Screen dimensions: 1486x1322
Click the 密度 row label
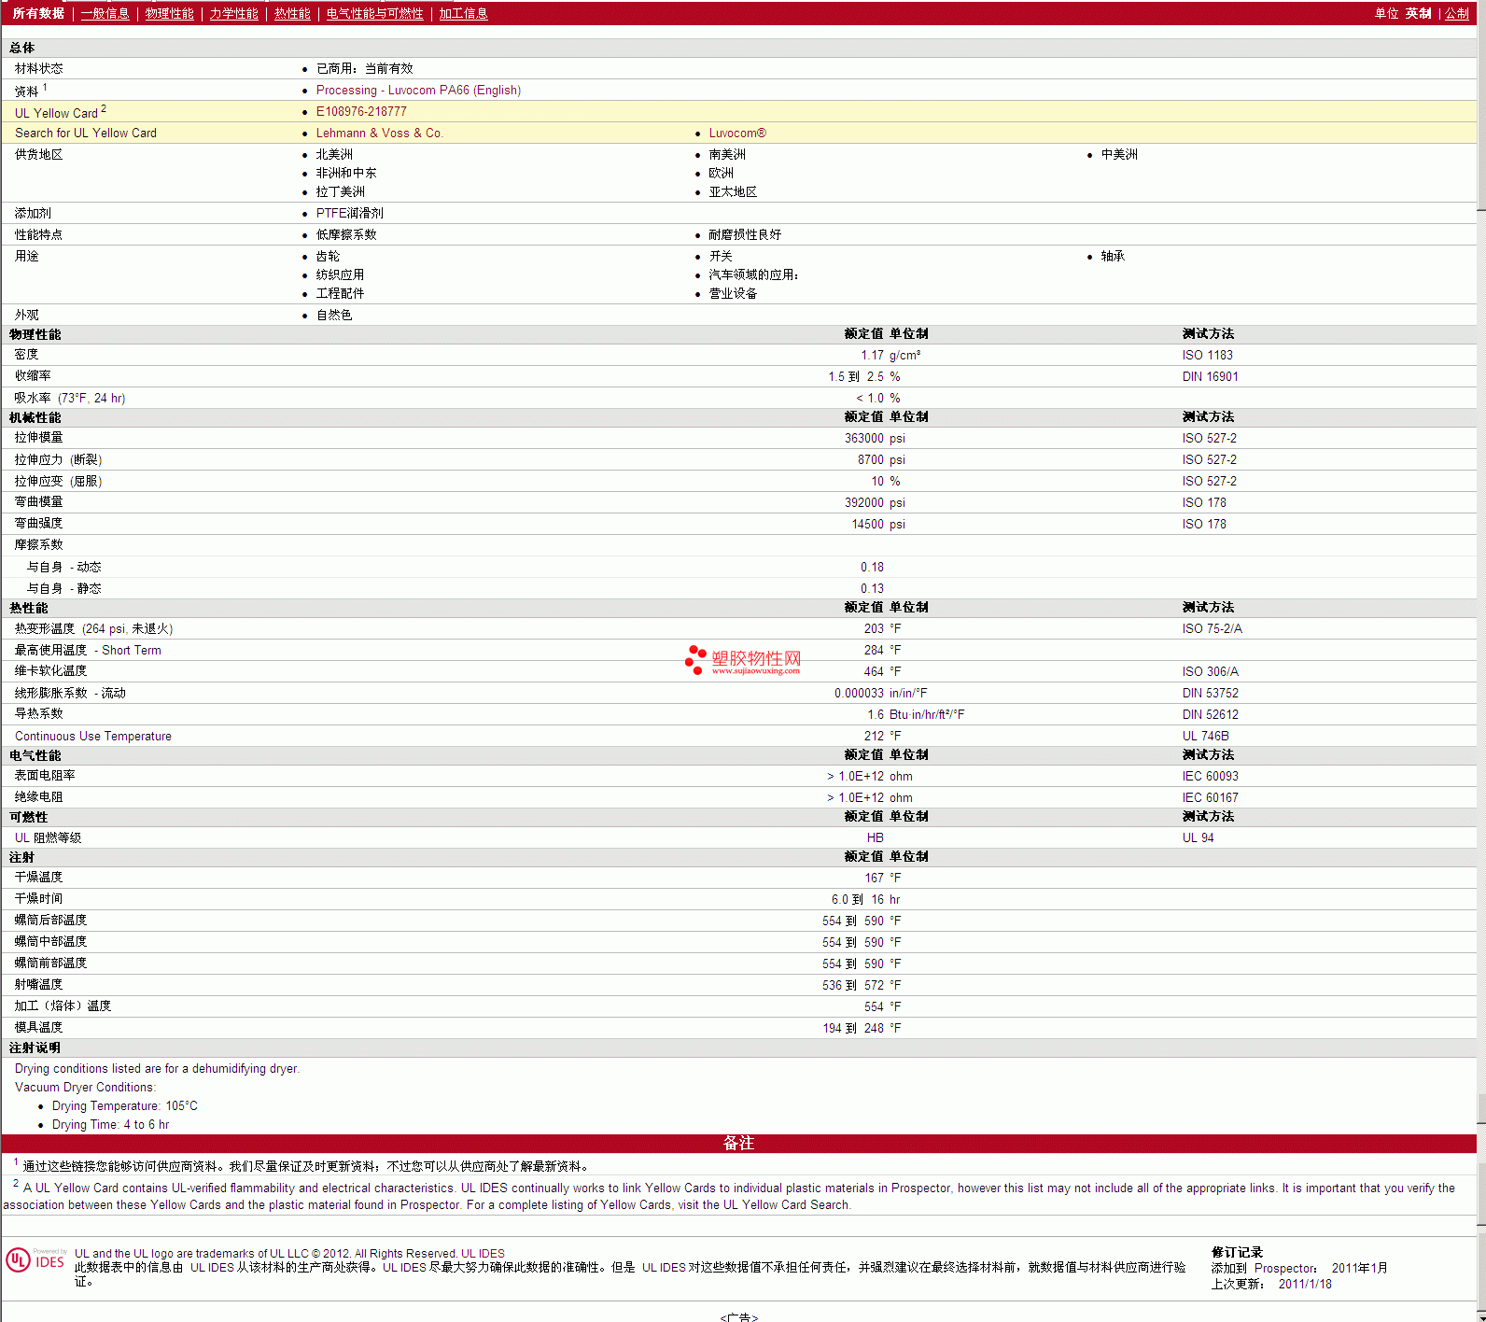pyautogui.click(x=26, y=354)
